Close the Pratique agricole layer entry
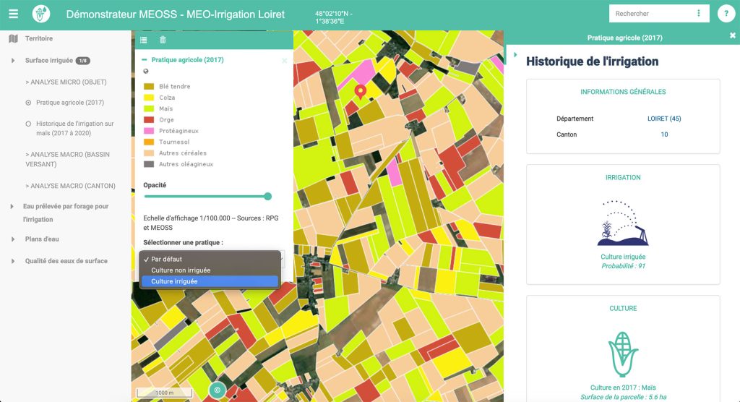 click(x=284, y=61)
